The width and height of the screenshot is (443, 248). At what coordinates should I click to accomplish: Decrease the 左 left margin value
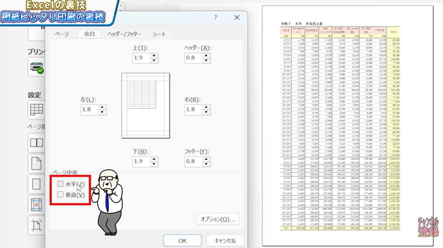pyautogui.click(x=102, y=112)
